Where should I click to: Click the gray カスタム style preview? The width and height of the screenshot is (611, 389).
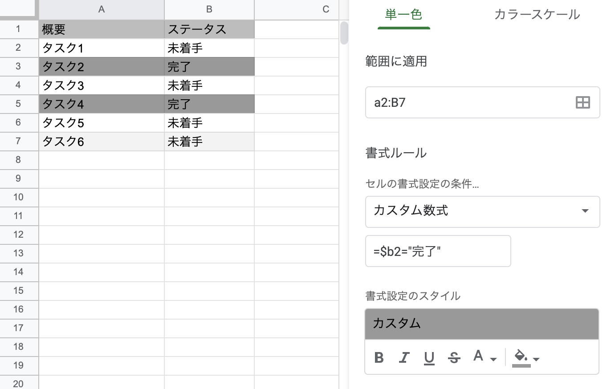click(x=482, y=324)
